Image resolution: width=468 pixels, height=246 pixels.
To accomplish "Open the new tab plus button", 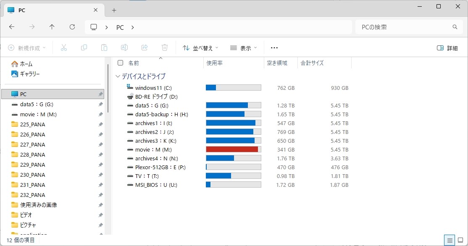I will [114, 10].
